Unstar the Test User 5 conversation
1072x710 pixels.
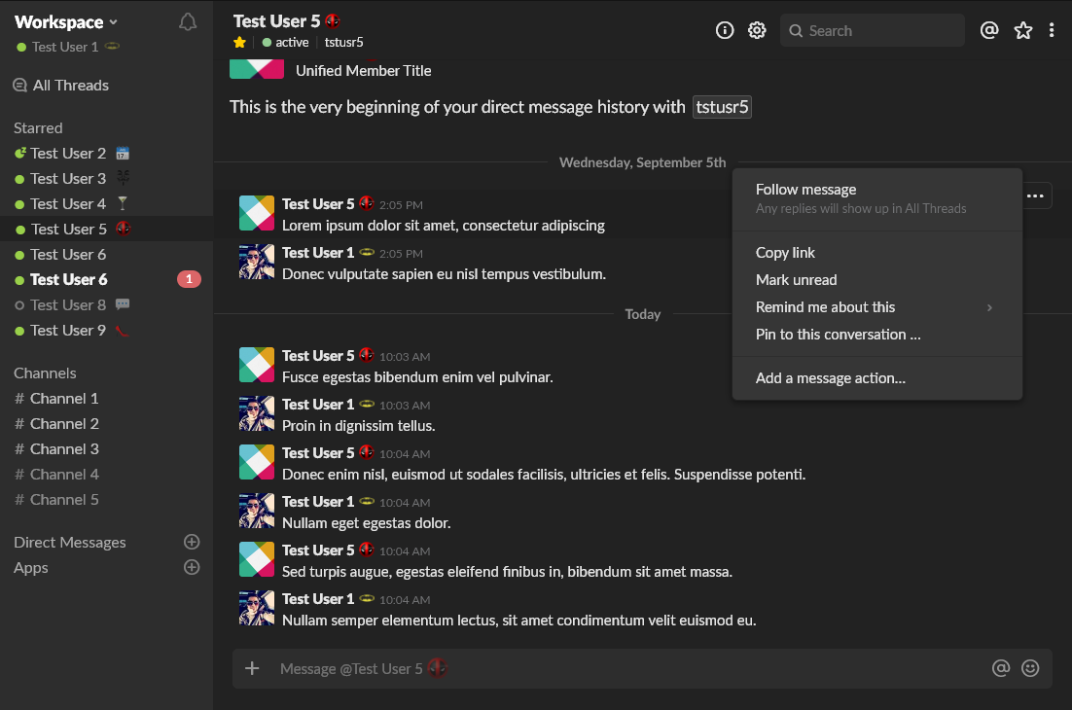[239, 42]
